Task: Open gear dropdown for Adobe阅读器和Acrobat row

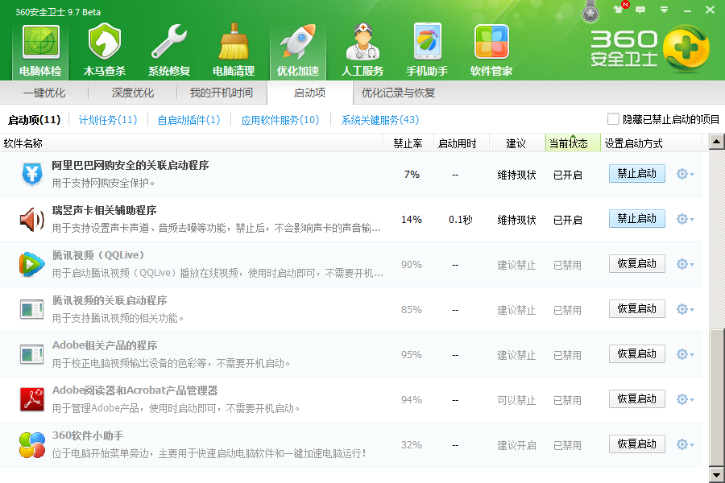Action: (x=685, y=399)
